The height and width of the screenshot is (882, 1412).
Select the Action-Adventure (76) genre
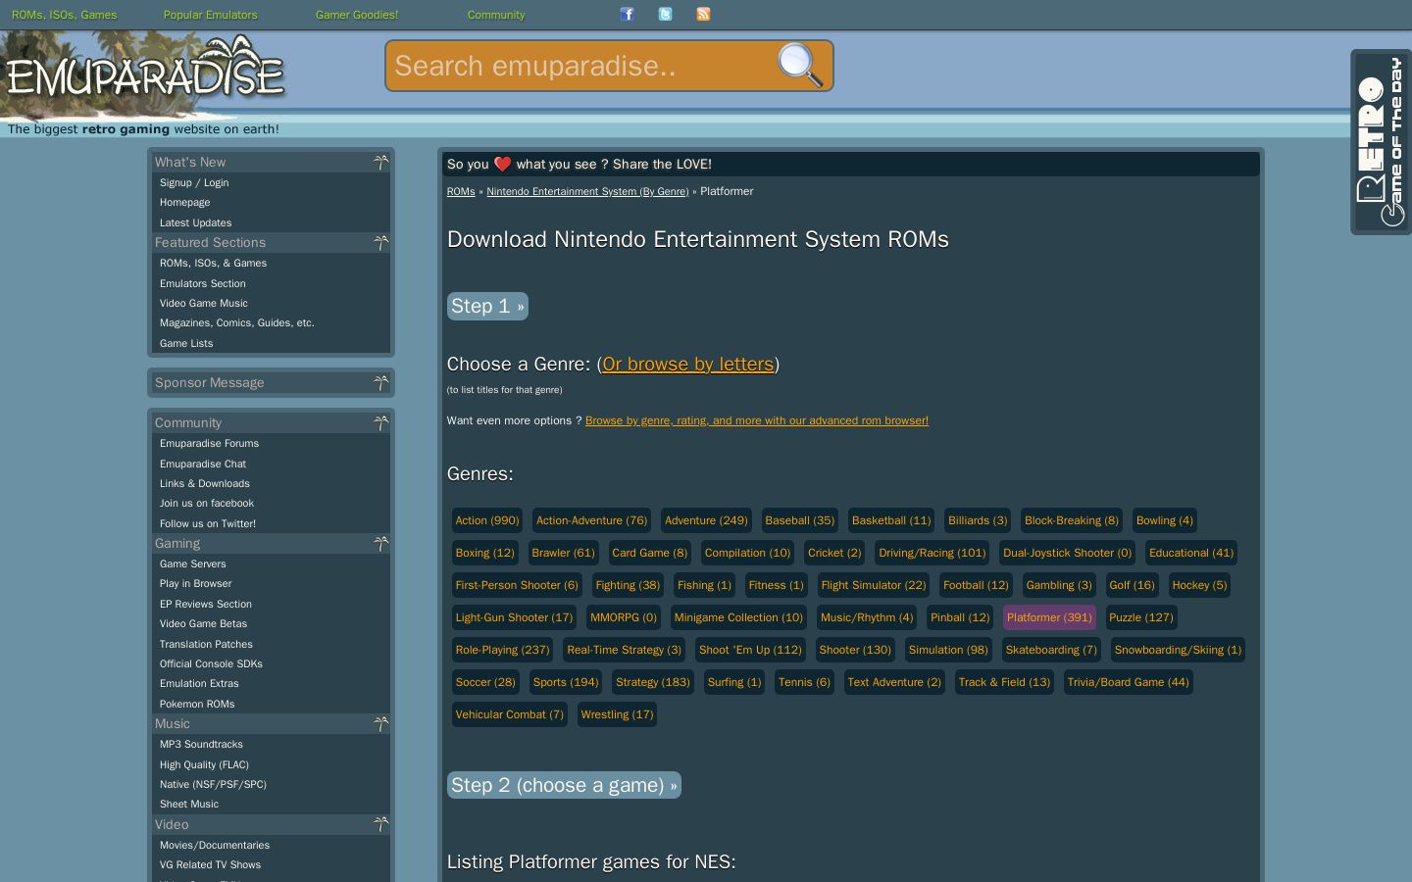(x=592, y=520)
